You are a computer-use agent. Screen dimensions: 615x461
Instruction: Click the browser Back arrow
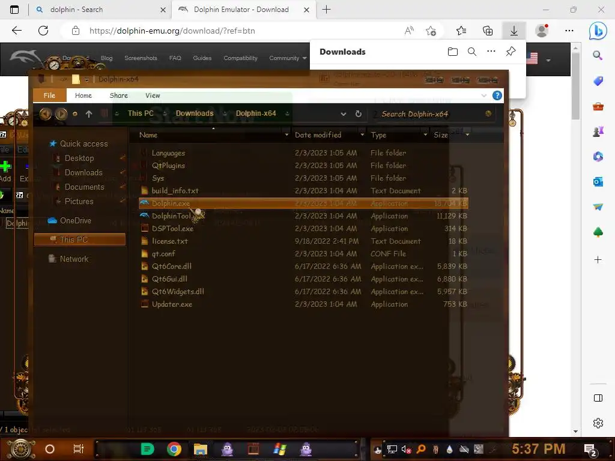click(x=16, y=31)
